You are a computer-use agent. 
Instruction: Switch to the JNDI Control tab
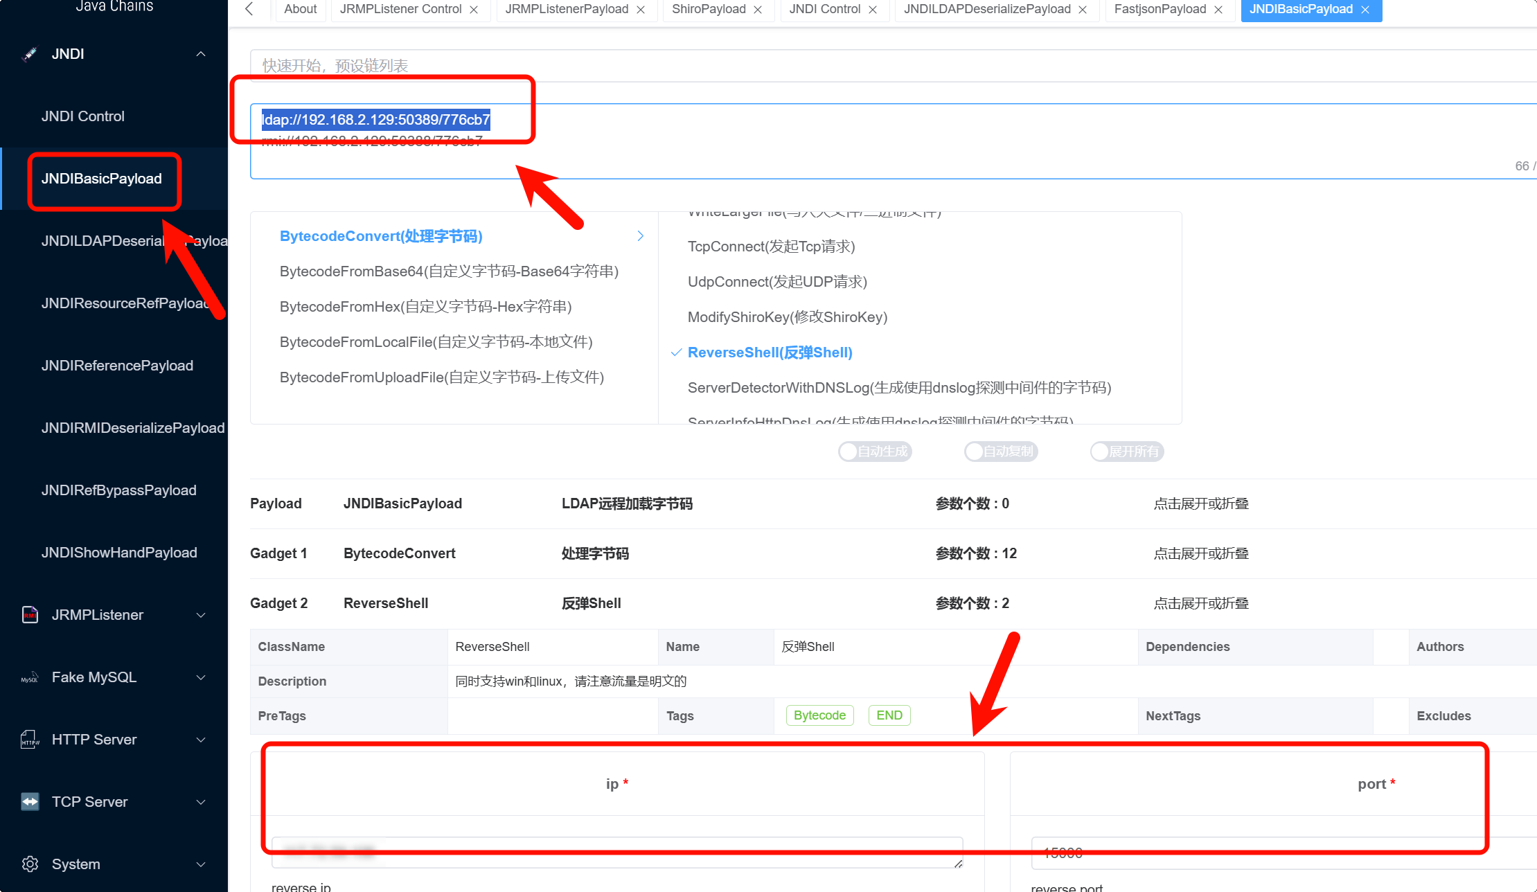(824, 10)
